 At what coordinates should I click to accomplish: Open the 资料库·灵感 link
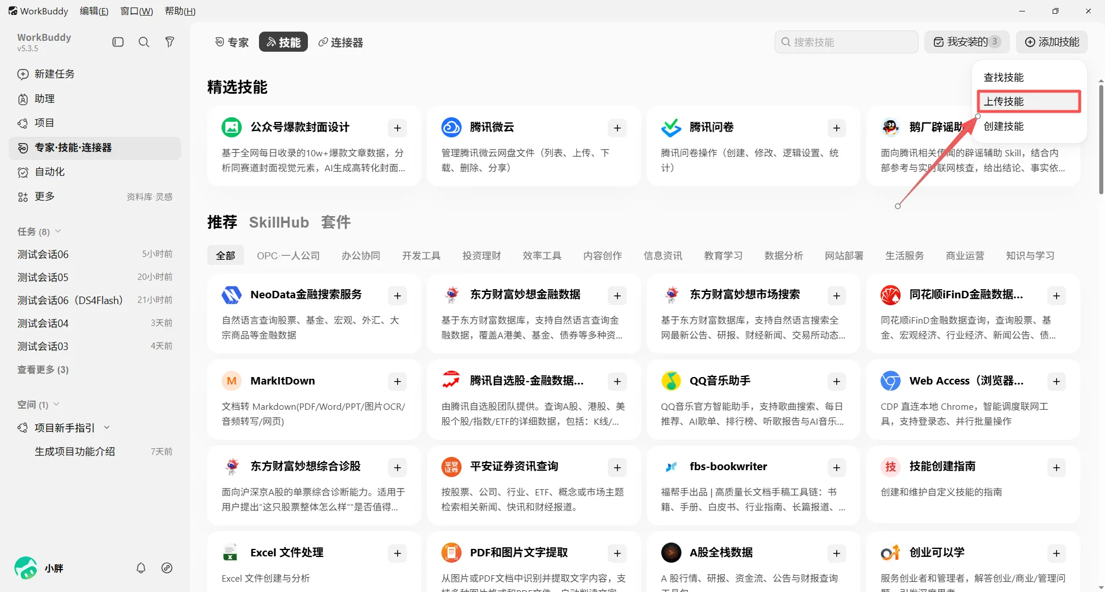[x=150, y=197]
